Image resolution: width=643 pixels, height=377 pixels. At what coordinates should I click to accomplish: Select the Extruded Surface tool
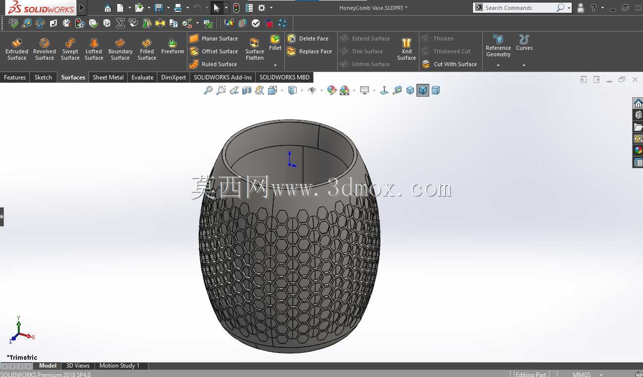[x=17, y=49]
